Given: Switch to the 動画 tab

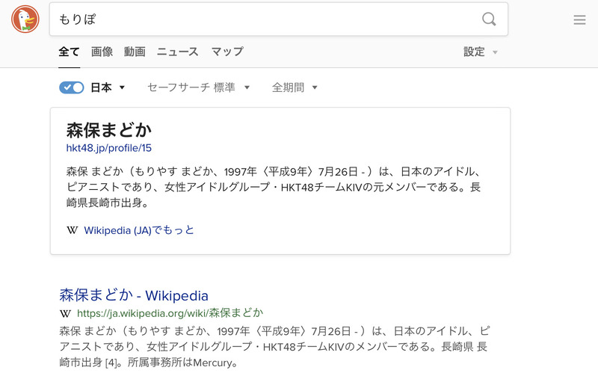Looking at the screenshot, I should (x=135, y=52).
